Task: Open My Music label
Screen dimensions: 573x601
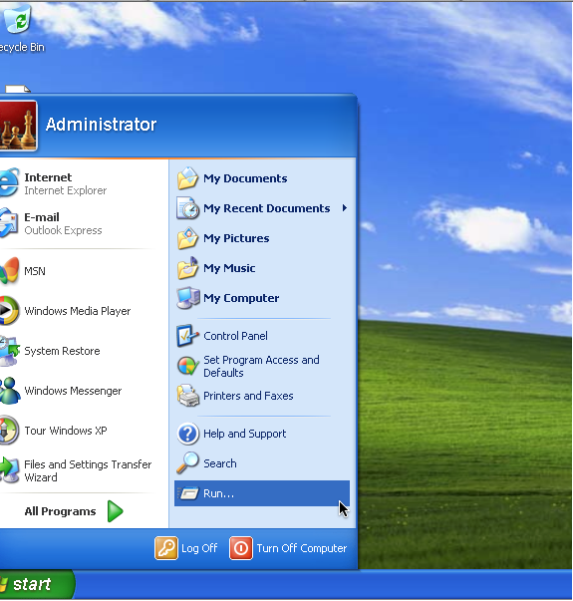Action: pos(229,268)
